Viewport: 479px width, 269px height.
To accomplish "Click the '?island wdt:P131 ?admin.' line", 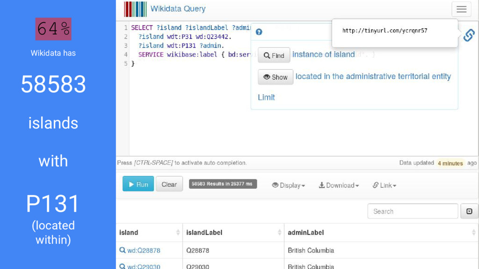I will 181,45.
